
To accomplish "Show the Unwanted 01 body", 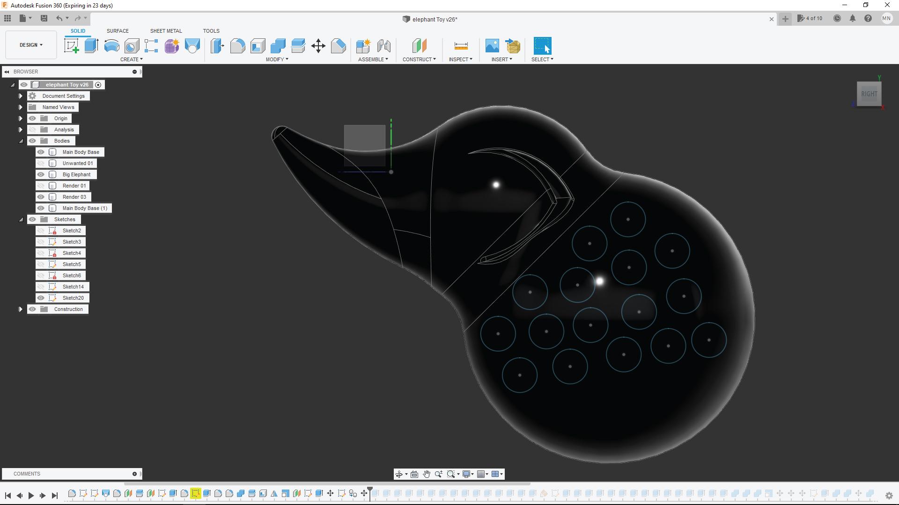I will [x=41, y=163].
